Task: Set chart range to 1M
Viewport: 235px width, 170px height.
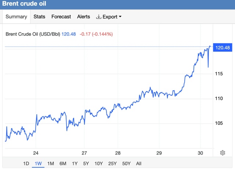Action: pos(51,163)
